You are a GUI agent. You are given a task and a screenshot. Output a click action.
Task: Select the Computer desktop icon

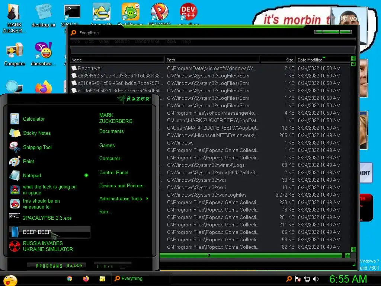[x=15, y=54]
